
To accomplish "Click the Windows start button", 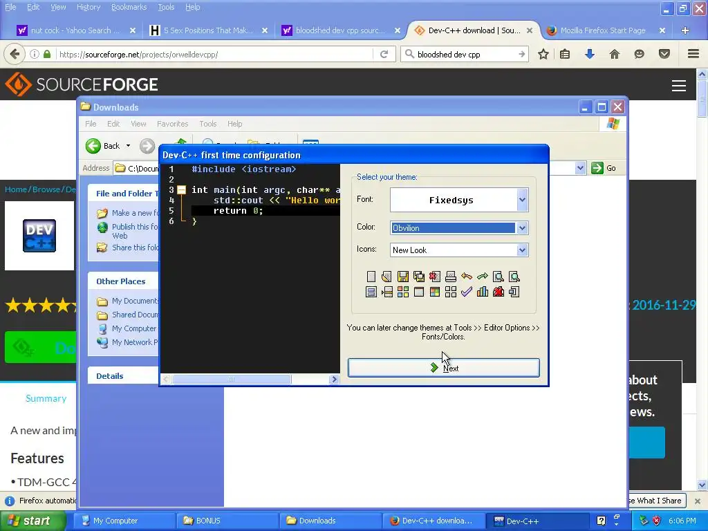I will (32, 521).
